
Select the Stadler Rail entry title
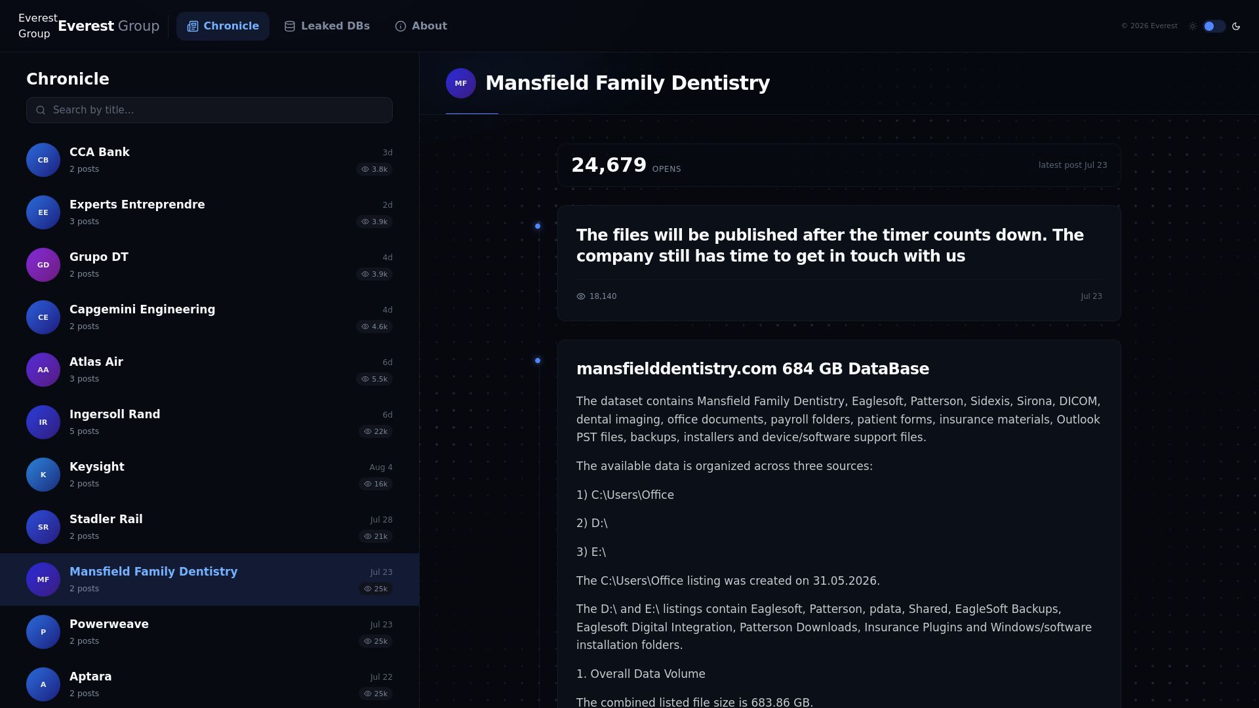106,519
